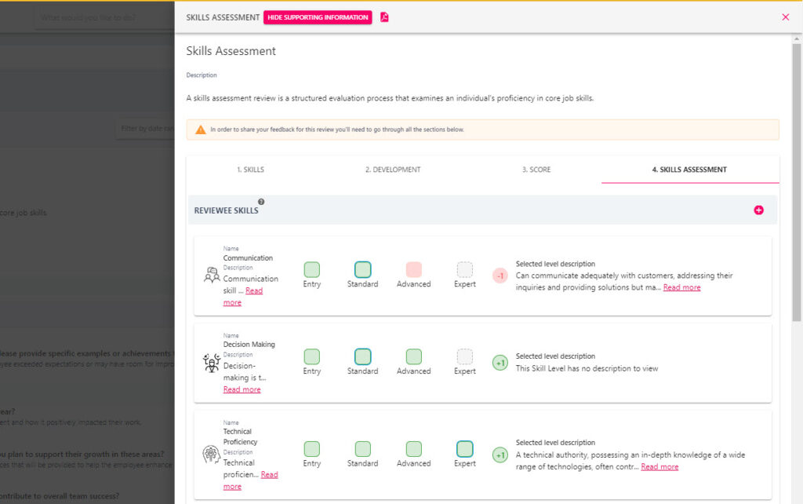Select Standard level for Decision Making
Viewport: 803px width, 504px height.
tap(362, 357)
